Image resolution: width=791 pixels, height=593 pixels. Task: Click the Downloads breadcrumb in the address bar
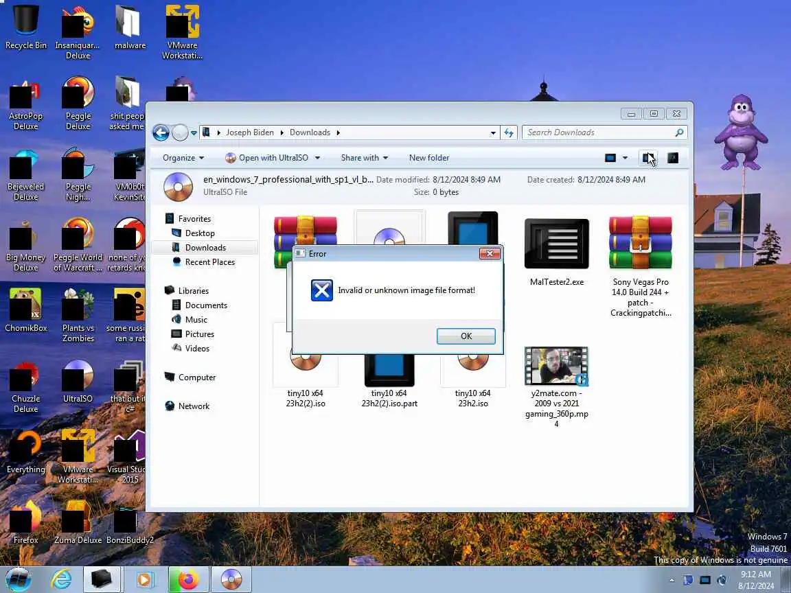pos(310,132)
